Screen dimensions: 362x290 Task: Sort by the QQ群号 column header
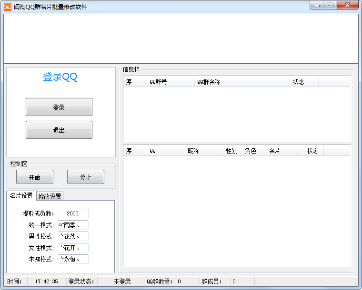pos(171,82)
